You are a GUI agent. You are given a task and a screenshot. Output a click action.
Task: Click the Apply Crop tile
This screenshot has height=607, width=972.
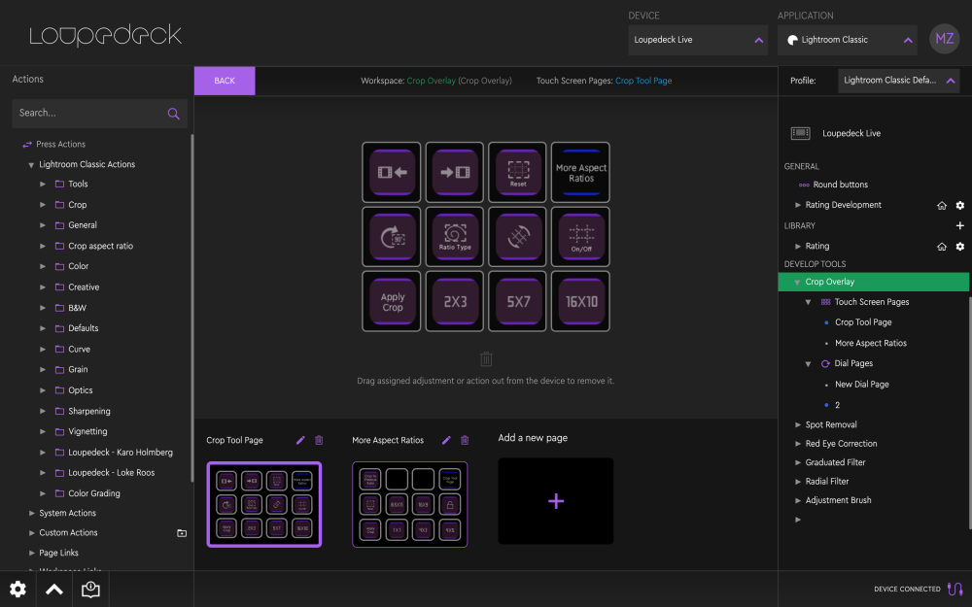click(391, 301)
